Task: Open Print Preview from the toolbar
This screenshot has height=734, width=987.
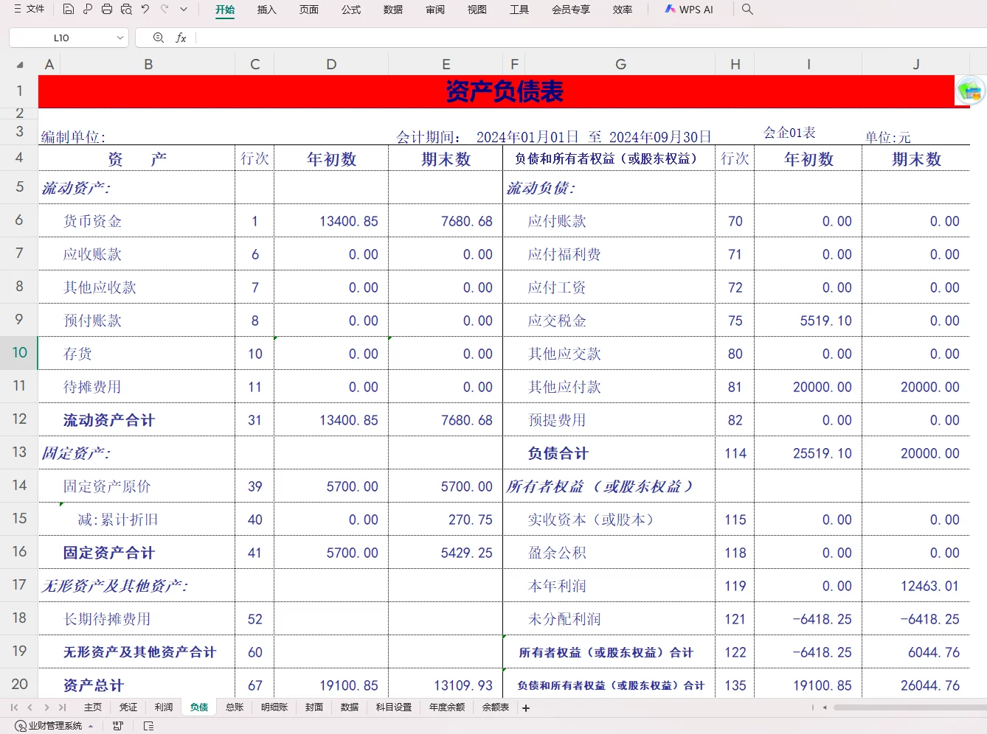Action: [126, 9]
